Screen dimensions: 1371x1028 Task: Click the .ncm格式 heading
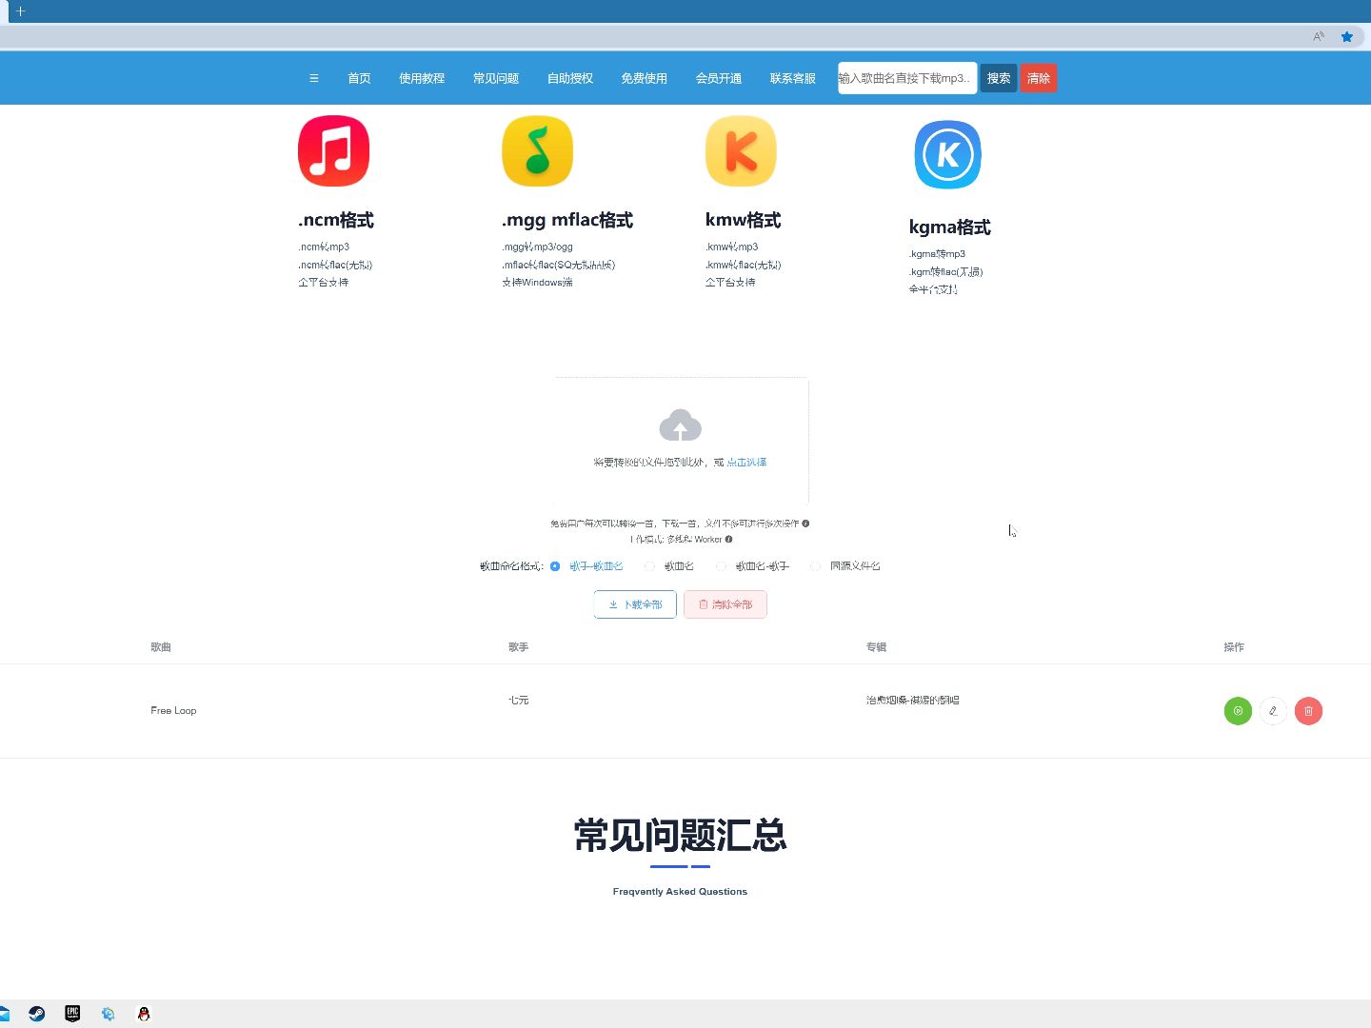pyautogui.click(x=336, y=220)
